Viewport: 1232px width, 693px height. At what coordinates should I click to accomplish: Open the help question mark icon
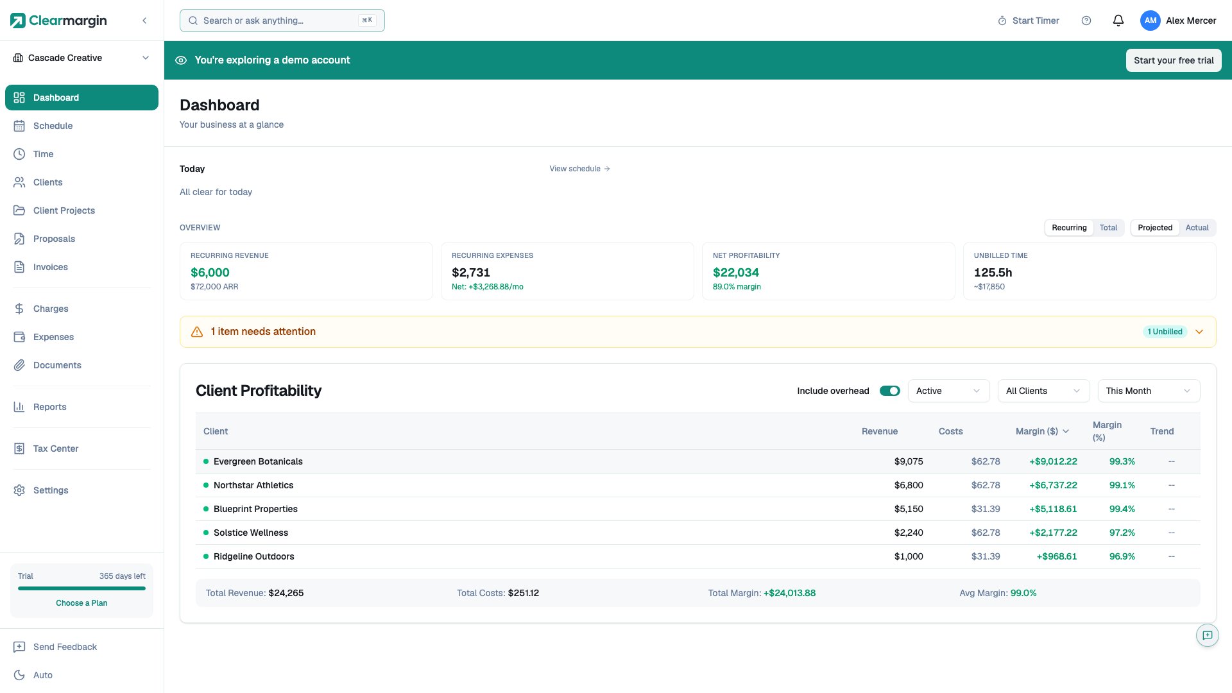[x=1086, y=21]
